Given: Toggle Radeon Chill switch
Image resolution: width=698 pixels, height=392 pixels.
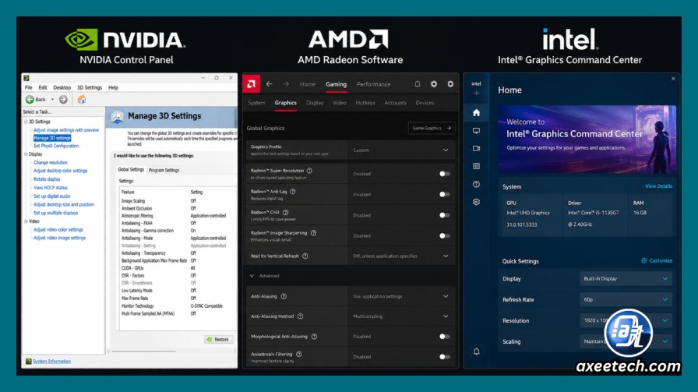Looking at the screenshot, I should pos(444,215).
